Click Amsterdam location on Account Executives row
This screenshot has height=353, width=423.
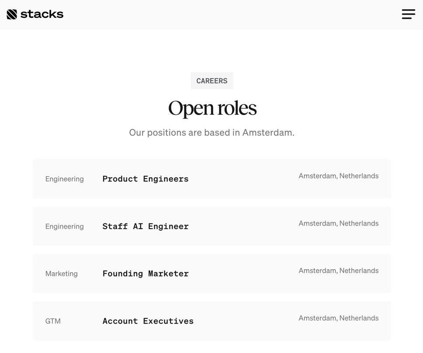(339, 318)
